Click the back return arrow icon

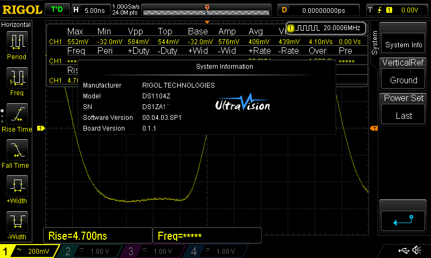click(x=403, y=221)
